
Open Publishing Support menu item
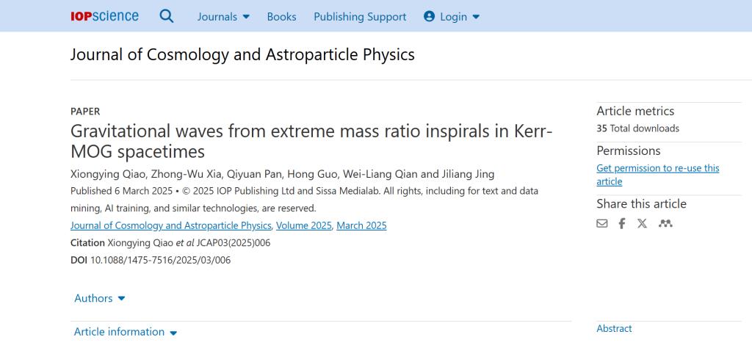tap(360, 17)
